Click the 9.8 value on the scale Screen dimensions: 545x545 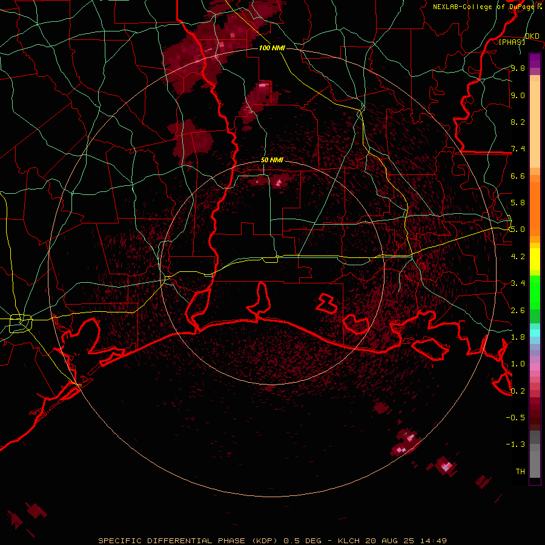click(518, 68)
